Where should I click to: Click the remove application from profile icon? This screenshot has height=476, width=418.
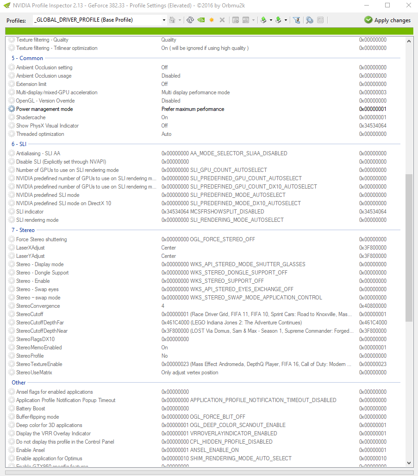(246, 20)
